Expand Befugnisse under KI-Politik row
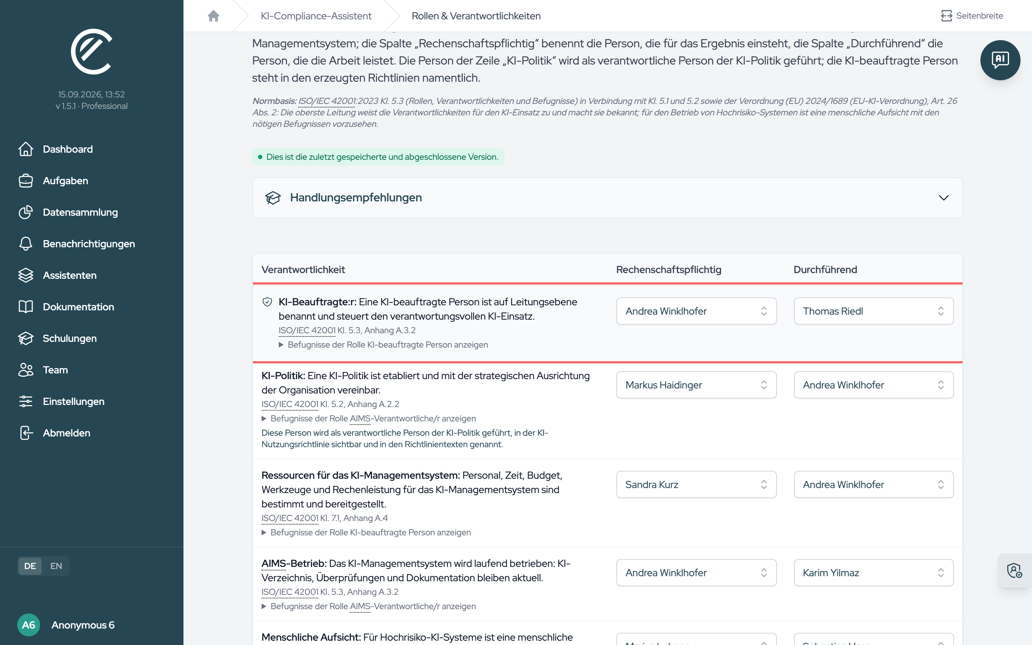Viewport: 1032px width, 645px height. (368, 419)
